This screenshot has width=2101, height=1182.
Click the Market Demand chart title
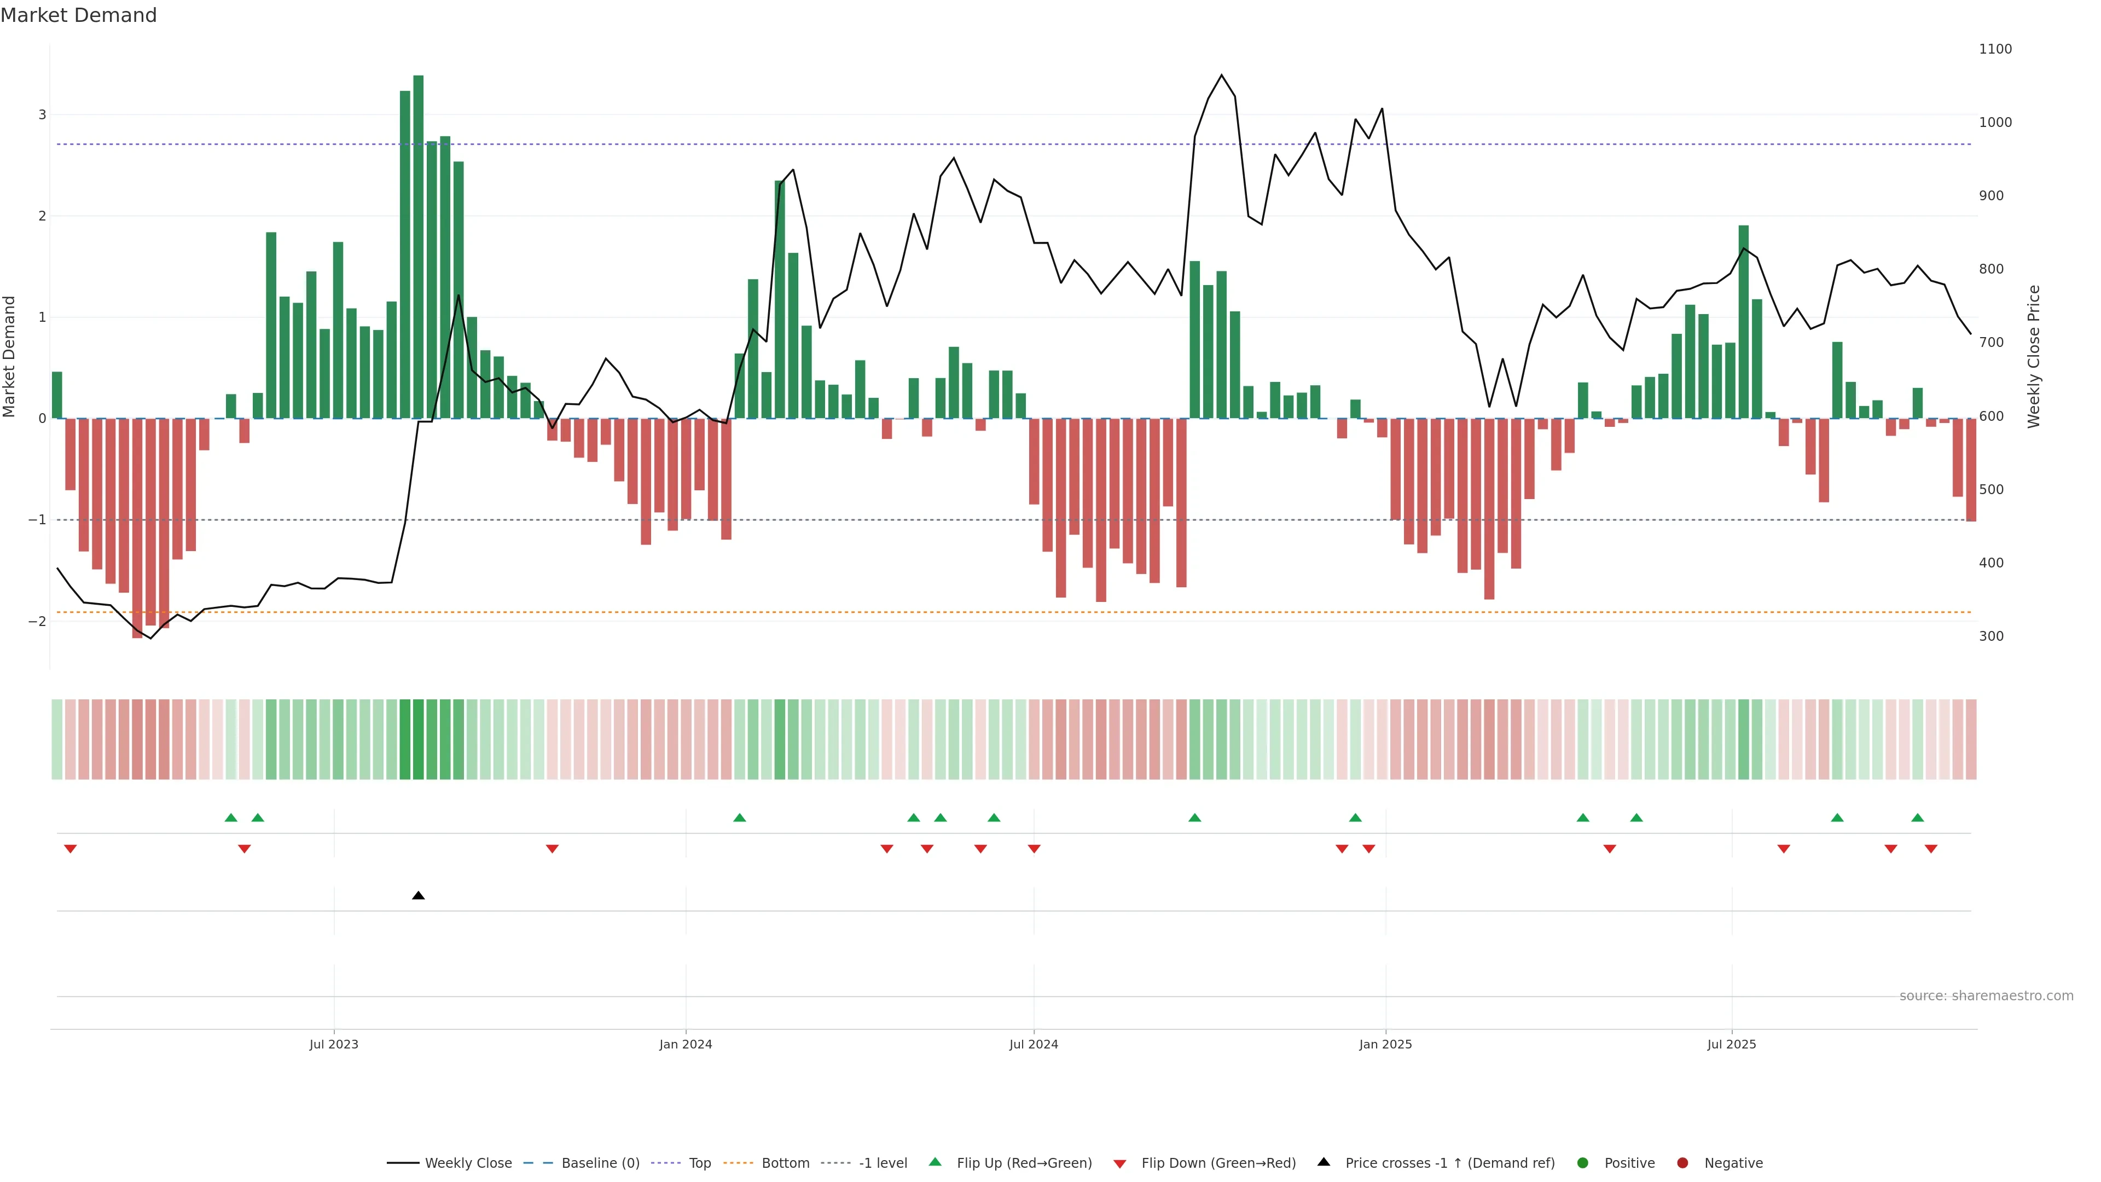[78, 15]
